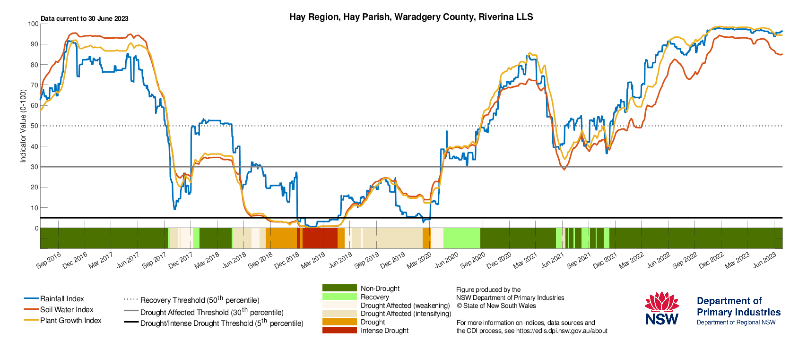Click the Drought/Intense Drought Threshold legend label
Image resolution: width=807 pixels, height=340 pixels.
(222, 323)
